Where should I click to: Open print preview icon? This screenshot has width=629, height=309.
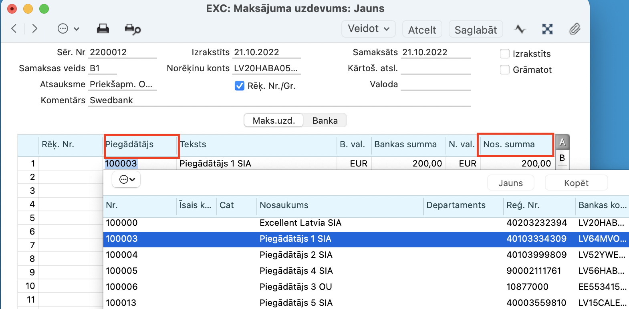pos(133,29)
